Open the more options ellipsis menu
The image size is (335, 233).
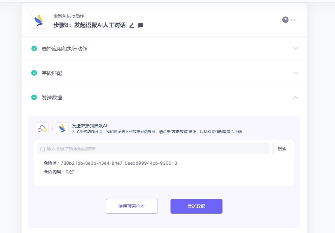tap(293, 20)
